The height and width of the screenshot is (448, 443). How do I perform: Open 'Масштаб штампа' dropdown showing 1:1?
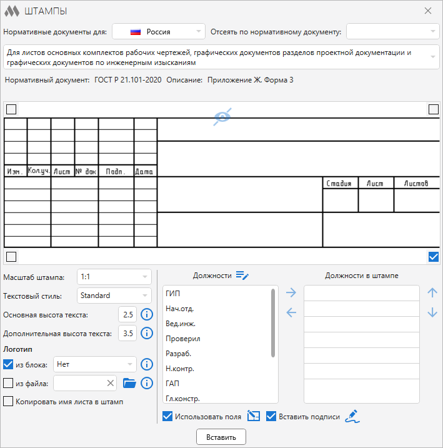coord(114,277)
